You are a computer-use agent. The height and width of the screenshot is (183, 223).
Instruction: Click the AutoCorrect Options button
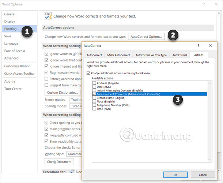coord(146,37)
